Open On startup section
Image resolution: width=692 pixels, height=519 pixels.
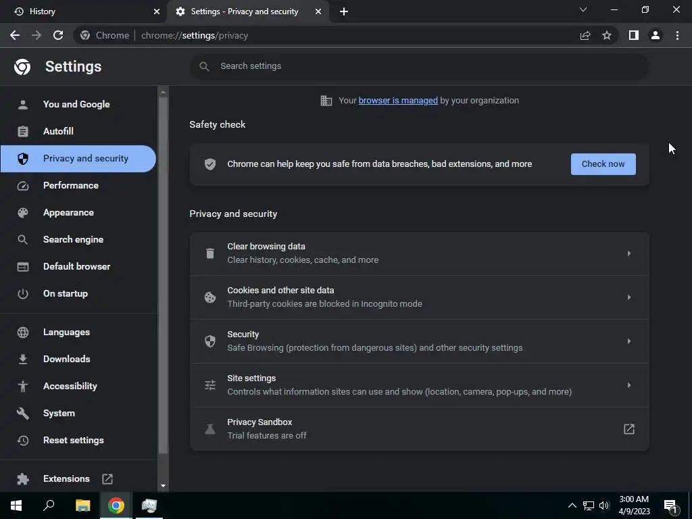(78, 293)
